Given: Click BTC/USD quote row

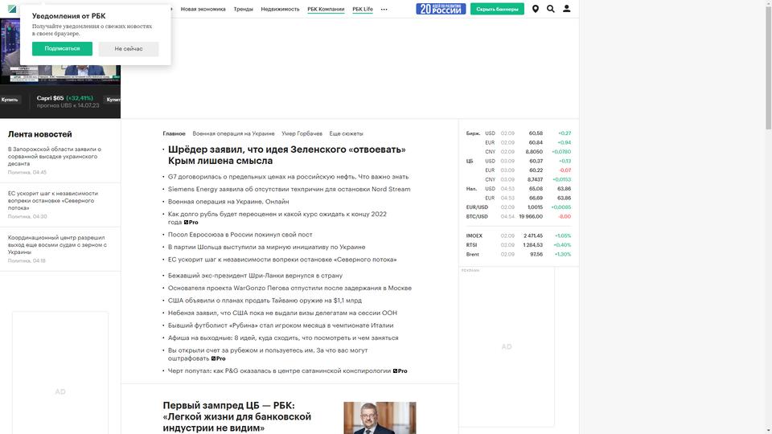Looking at the screenshot, I should 519,216.
